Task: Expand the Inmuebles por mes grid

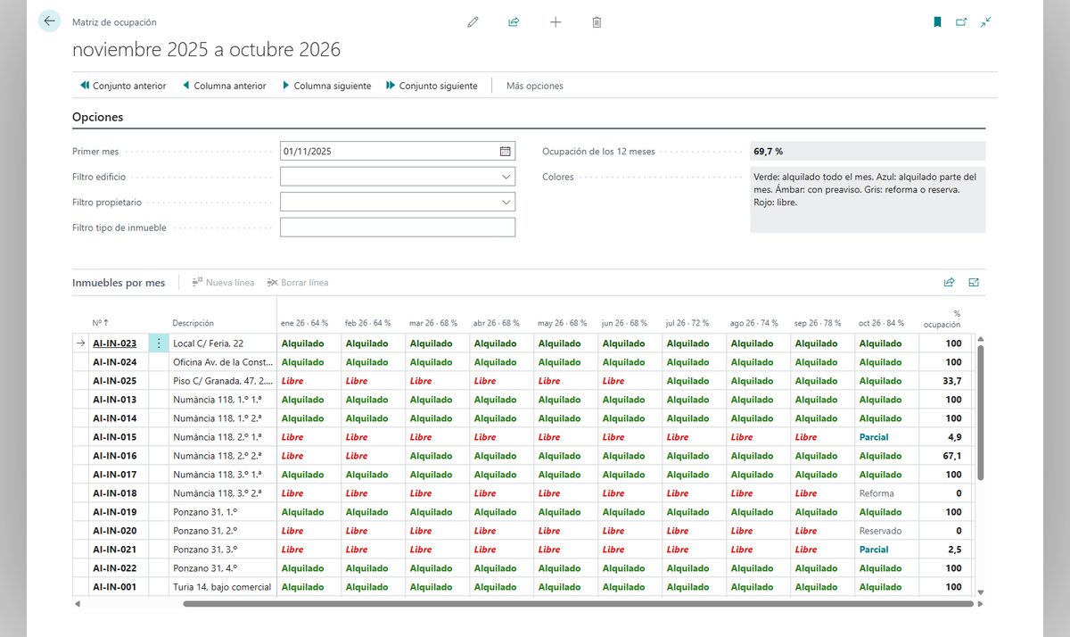Action: [974, 282]
